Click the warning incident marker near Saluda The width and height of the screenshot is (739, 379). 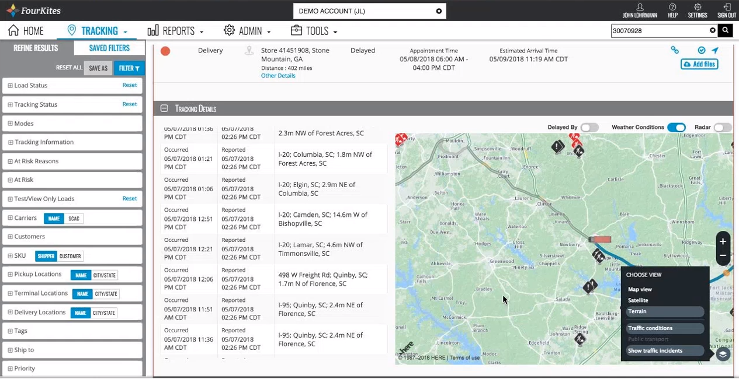[590, 286]
